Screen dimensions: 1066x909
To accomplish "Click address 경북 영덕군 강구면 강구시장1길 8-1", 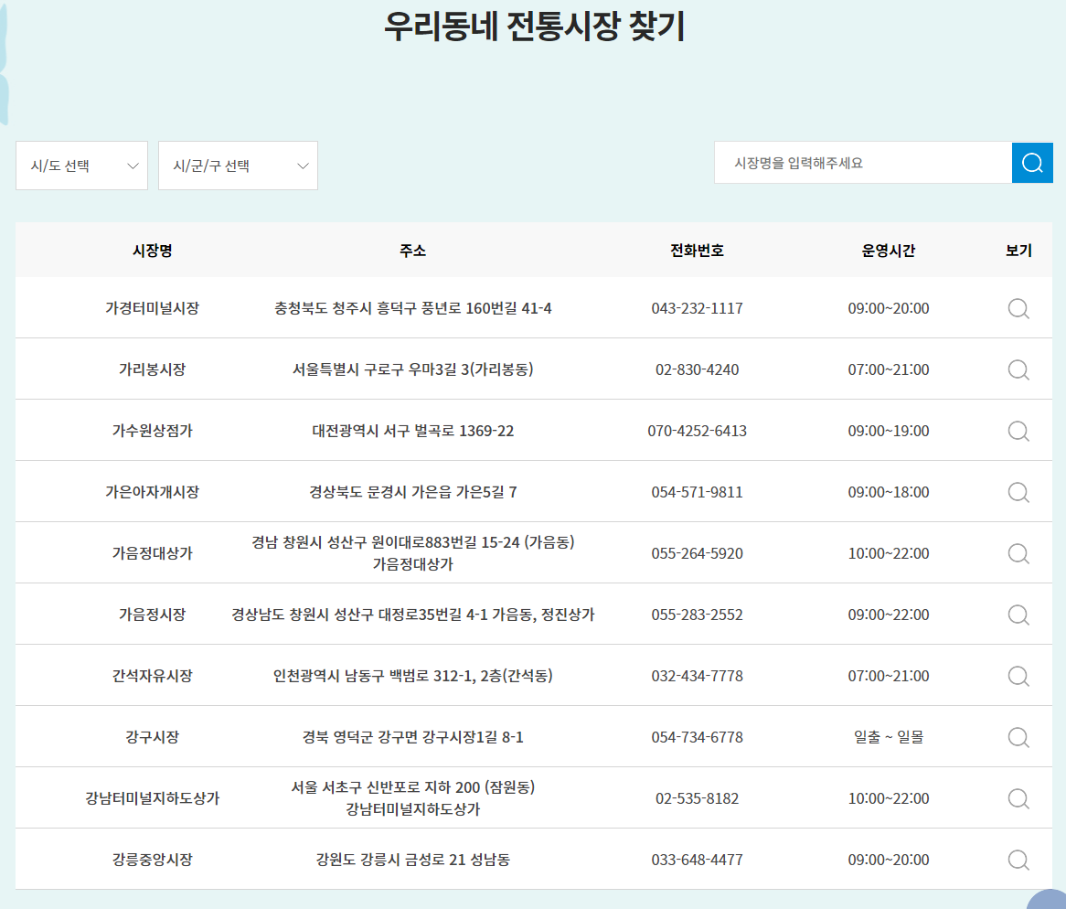I will 412,736.
